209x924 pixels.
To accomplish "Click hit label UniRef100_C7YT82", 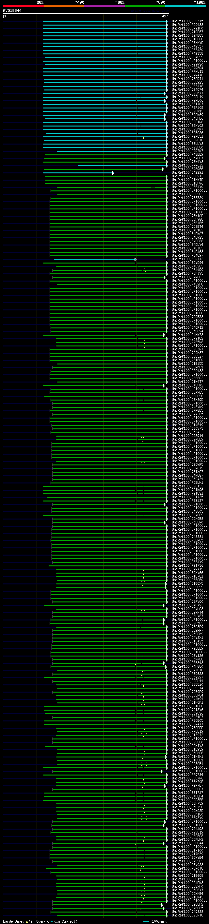I will [187, 339].
